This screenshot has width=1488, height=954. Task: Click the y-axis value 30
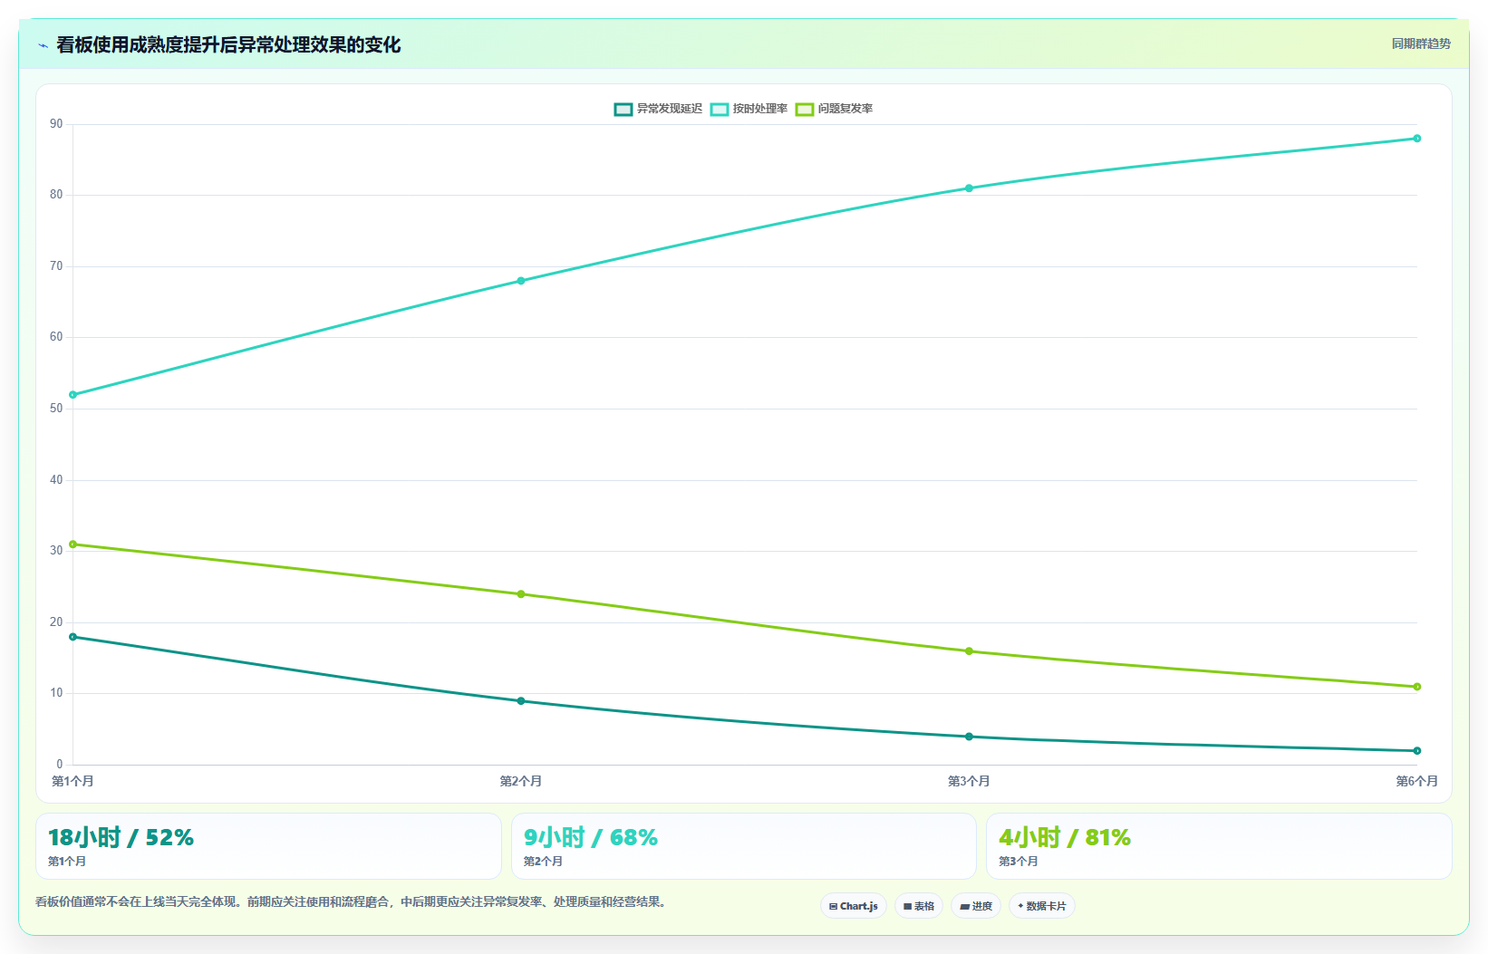[56, 551]
